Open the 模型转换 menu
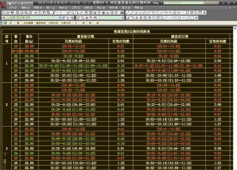This screenshot has width=237, height=170. tap(41, 23)
